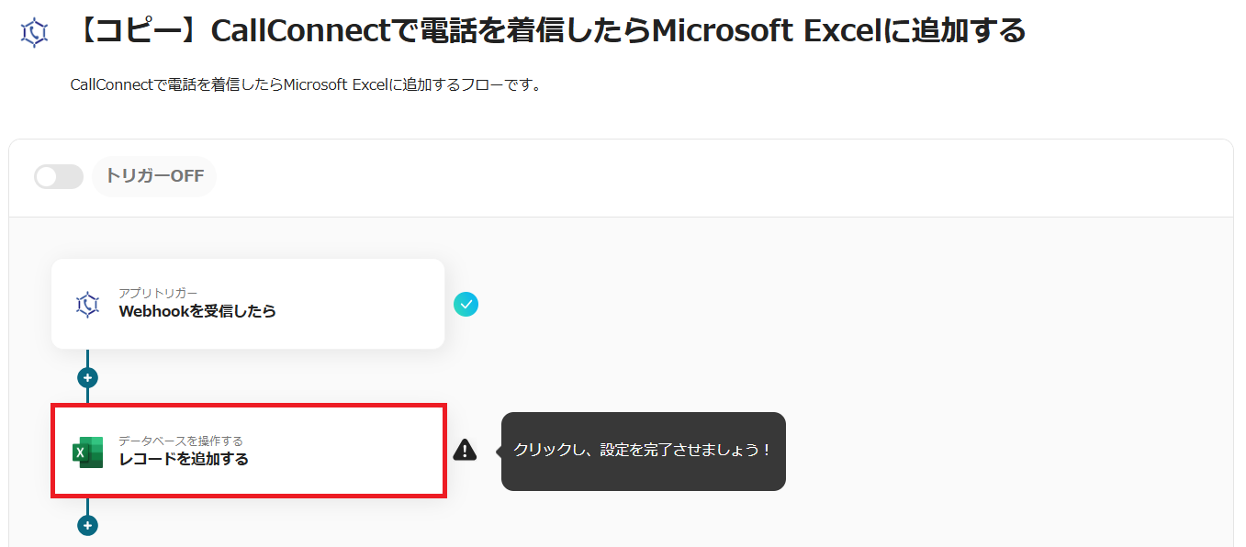This screenshot has width=1246, height=547.
Task: Click the flow title to edit the name
Action: pos(549,32)
